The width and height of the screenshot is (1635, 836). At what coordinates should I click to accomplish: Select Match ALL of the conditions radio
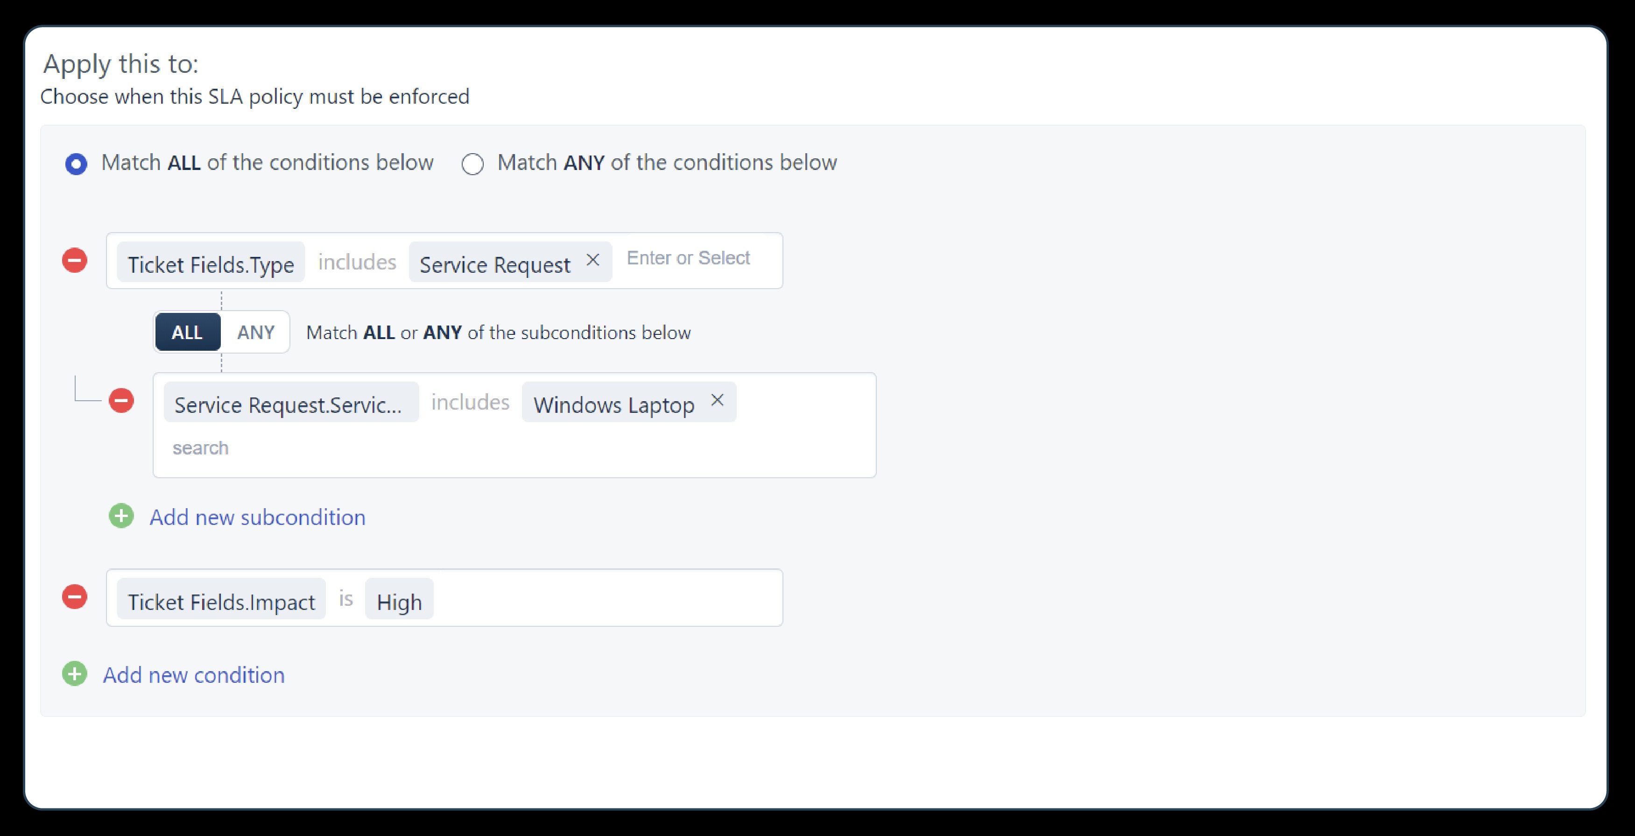click(76, 164)
